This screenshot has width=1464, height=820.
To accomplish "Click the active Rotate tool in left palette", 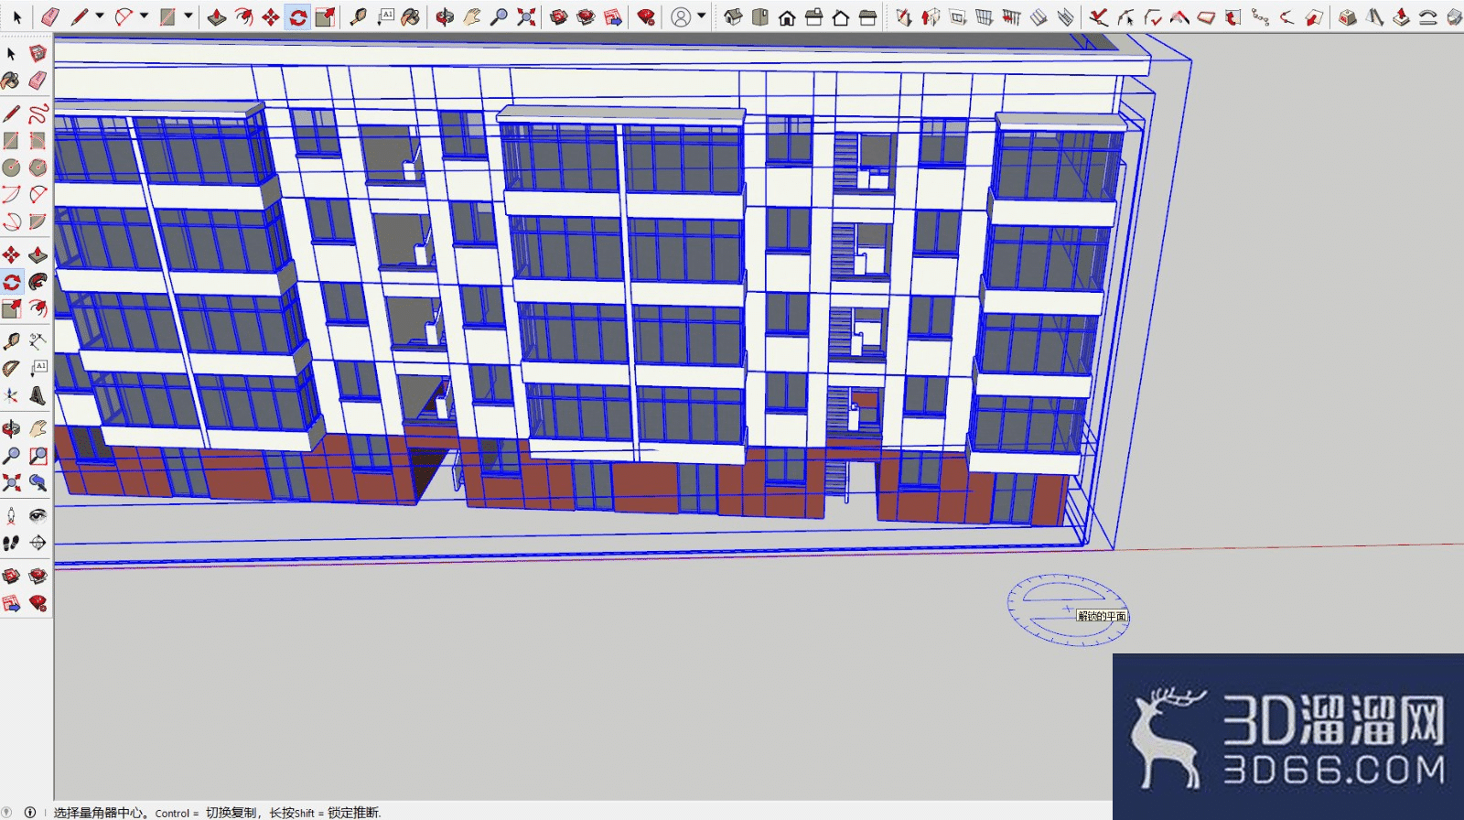I will click(x=11, y=282).
